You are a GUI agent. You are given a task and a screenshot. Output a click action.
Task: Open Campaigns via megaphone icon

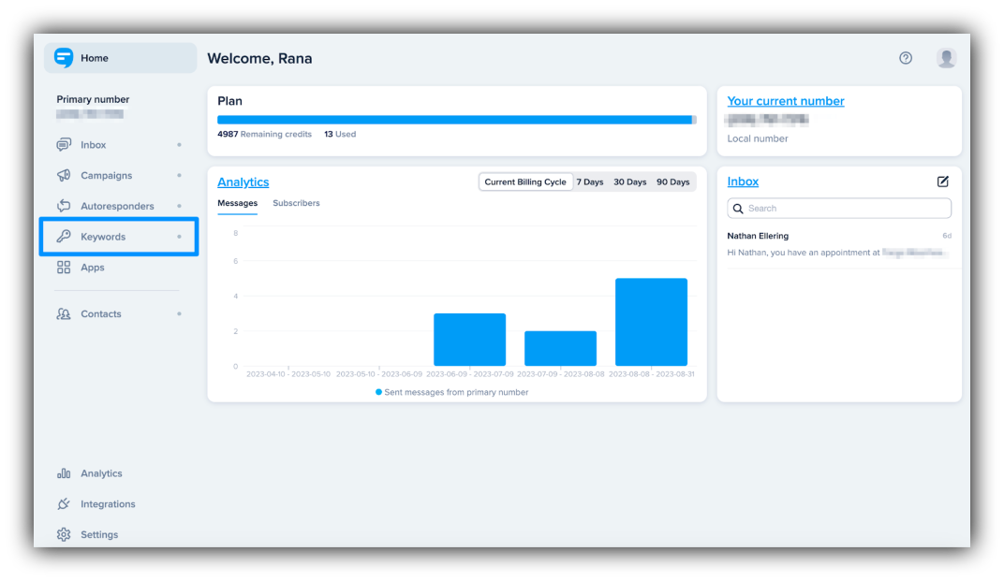[64, 176]
